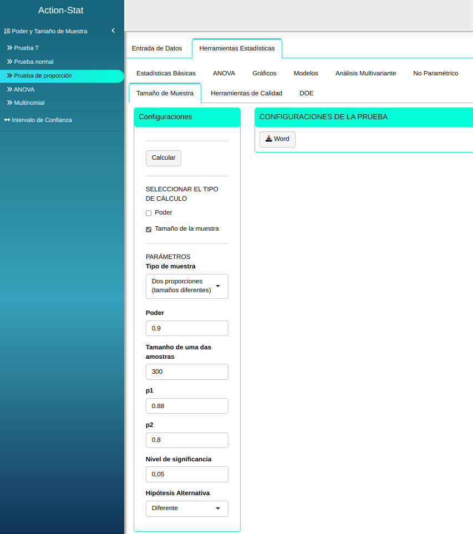Switch to Entrada de Datos tab
The width and height of the screenshot is (473, 534).
[x=157, y=48]
